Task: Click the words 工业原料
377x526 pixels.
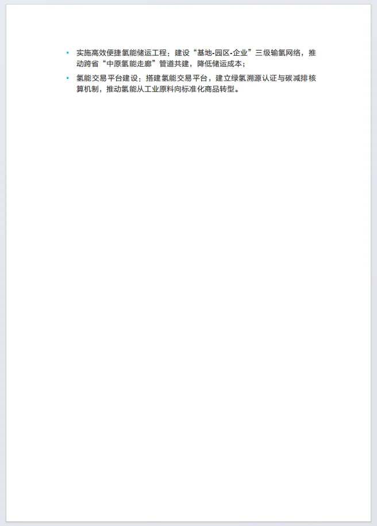Action: (159, 89)
